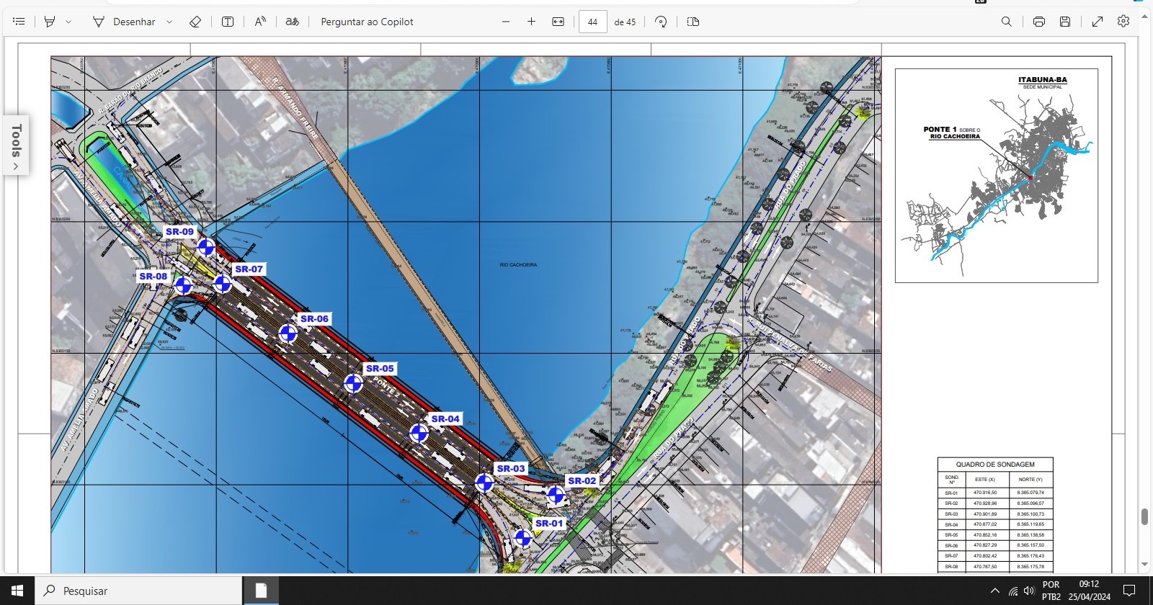Screen dimensions: 1153x605
Task: Click the vertical scrollbar thumb
Action: coord(1144,516)
